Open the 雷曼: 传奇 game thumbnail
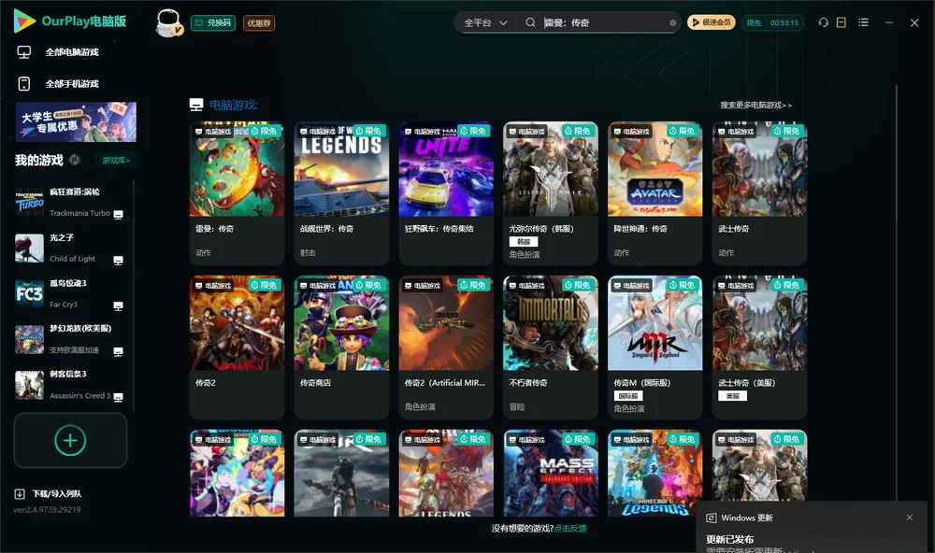 point(237,169)
